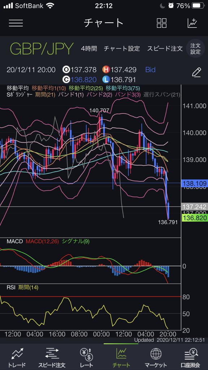The height and width of the screenshot is (370, 208).
Task: Tap the high value 137.429
Action: tap(123, 70)
